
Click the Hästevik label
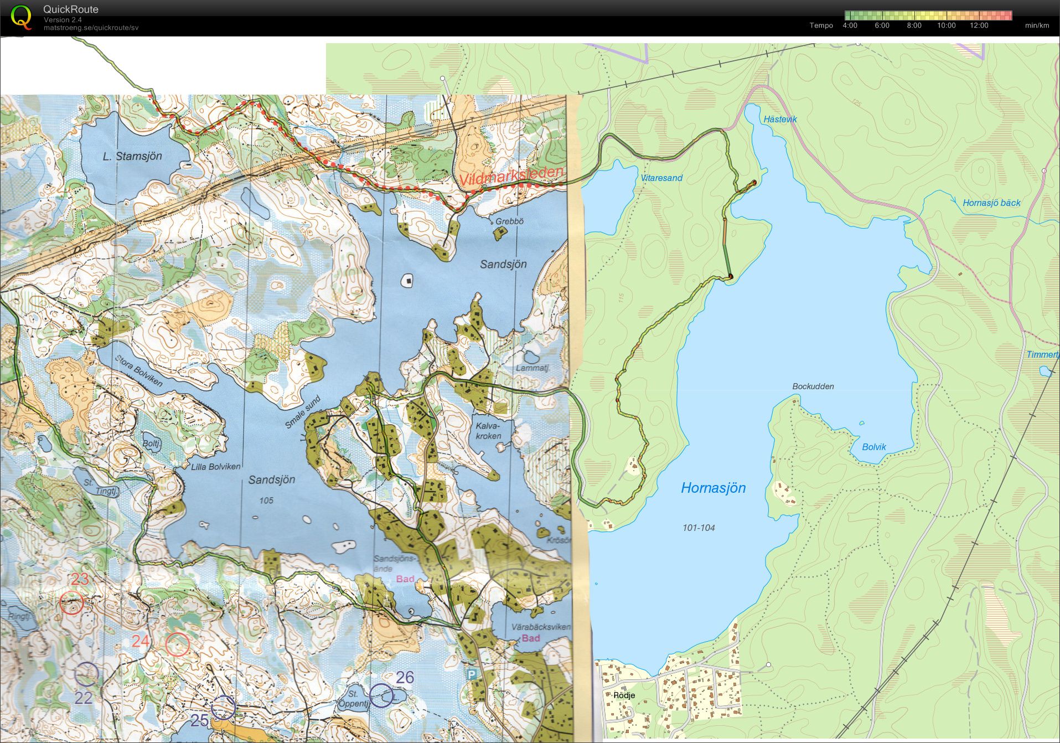780,119
